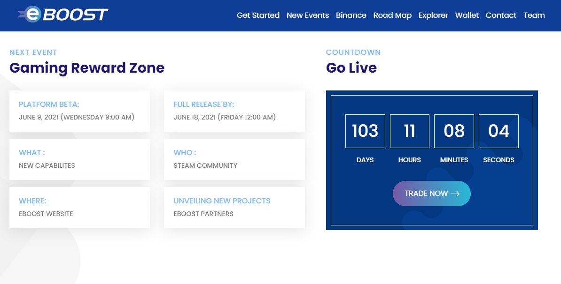Click the MINUTES label
Viewport: 561px width, 284px height.
[454, 160]
